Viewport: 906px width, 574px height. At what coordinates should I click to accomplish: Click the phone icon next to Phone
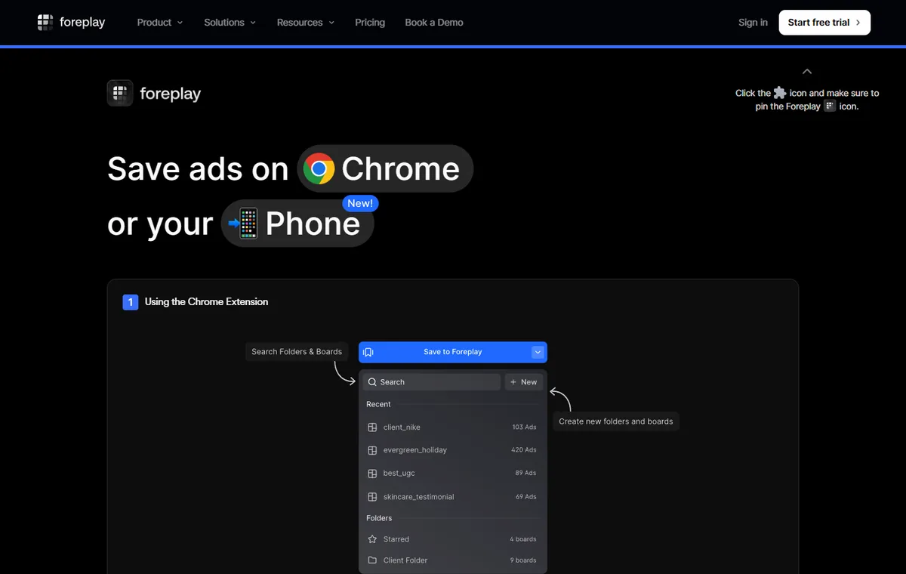coord(245,224)
